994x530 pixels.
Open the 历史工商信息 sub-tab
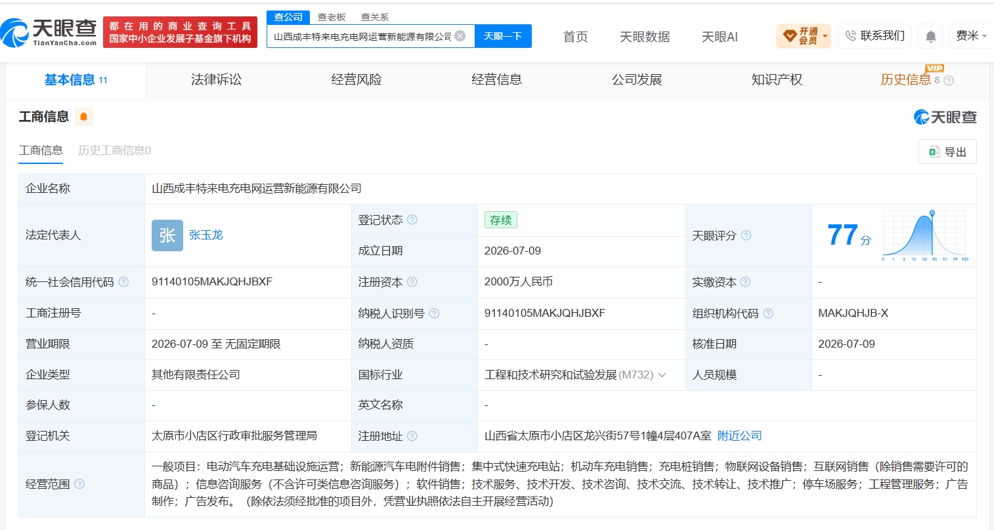114,150
